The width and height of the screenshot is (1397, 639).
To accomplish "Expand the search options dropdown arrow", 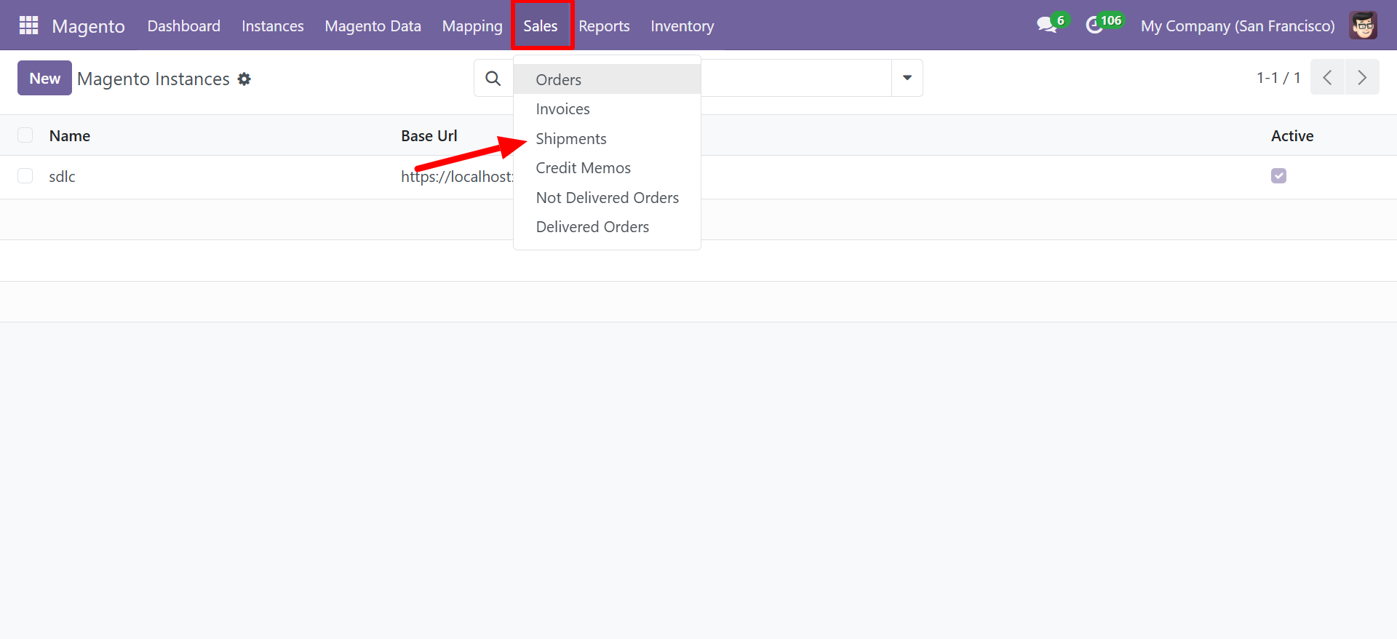I will (x=907, y=78).
